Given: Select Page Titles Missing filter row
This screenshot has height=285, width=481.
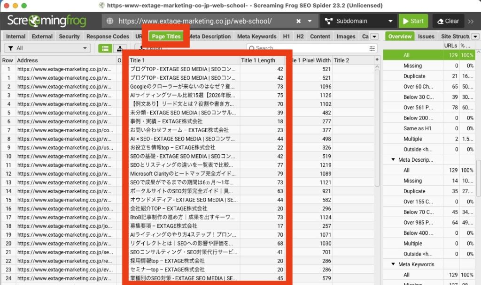Looking at the screenshot, I should 428,66.
